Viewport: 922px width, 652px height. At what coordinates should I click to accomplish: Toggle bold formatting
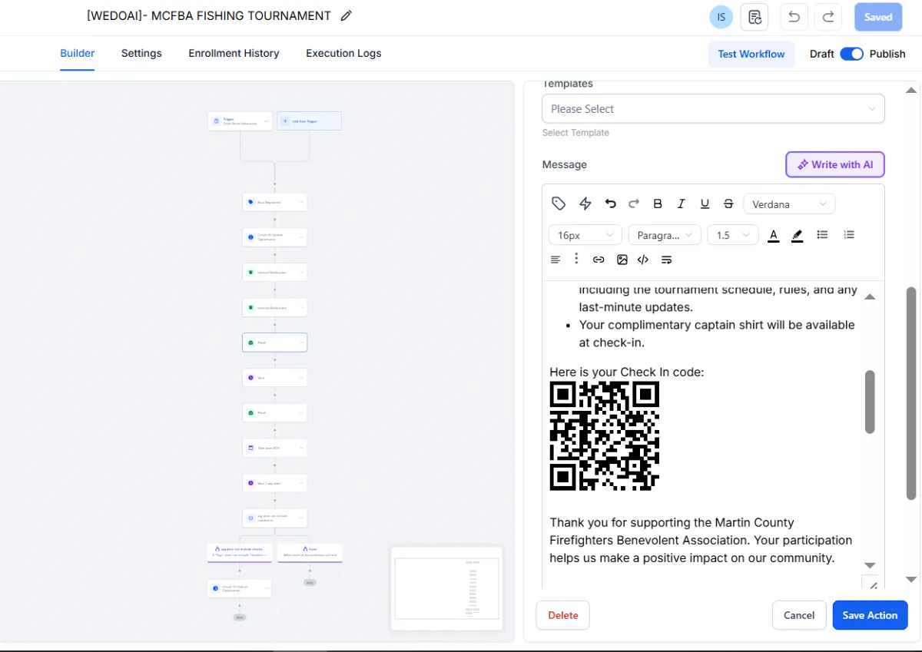tap(658, 204)
